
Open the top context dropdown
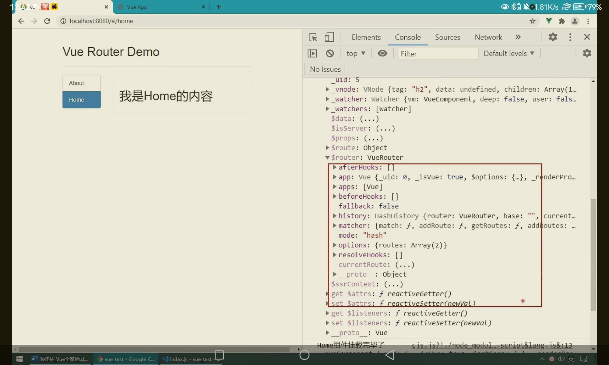[355, 54]
